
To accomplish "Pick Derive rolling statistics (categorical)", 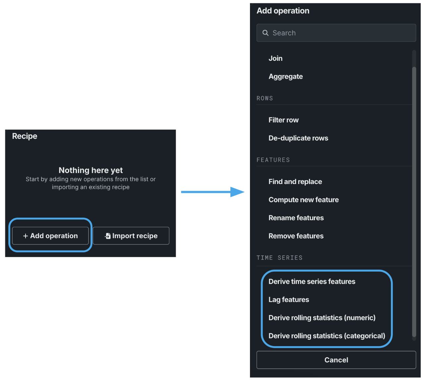I will click(x=327, y=336).
